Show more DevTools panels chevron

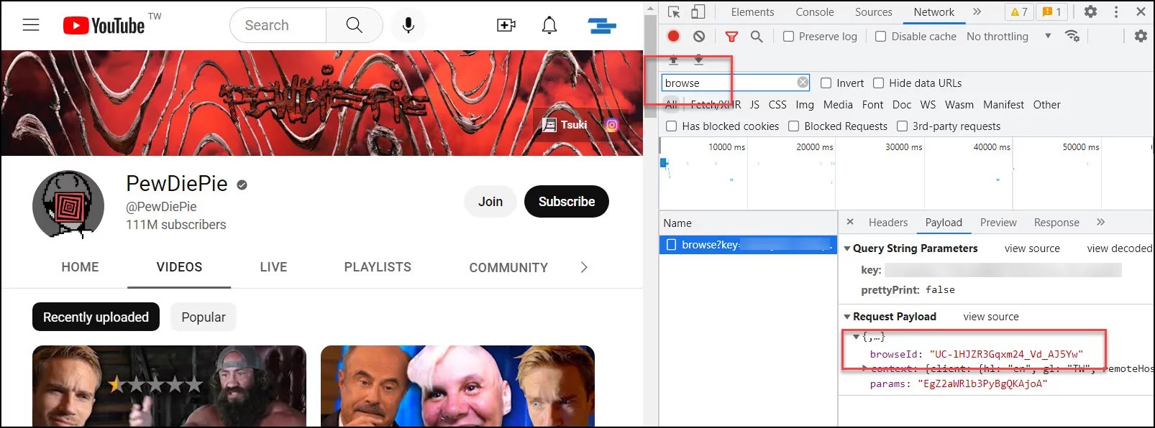click(x=977, y=11)
